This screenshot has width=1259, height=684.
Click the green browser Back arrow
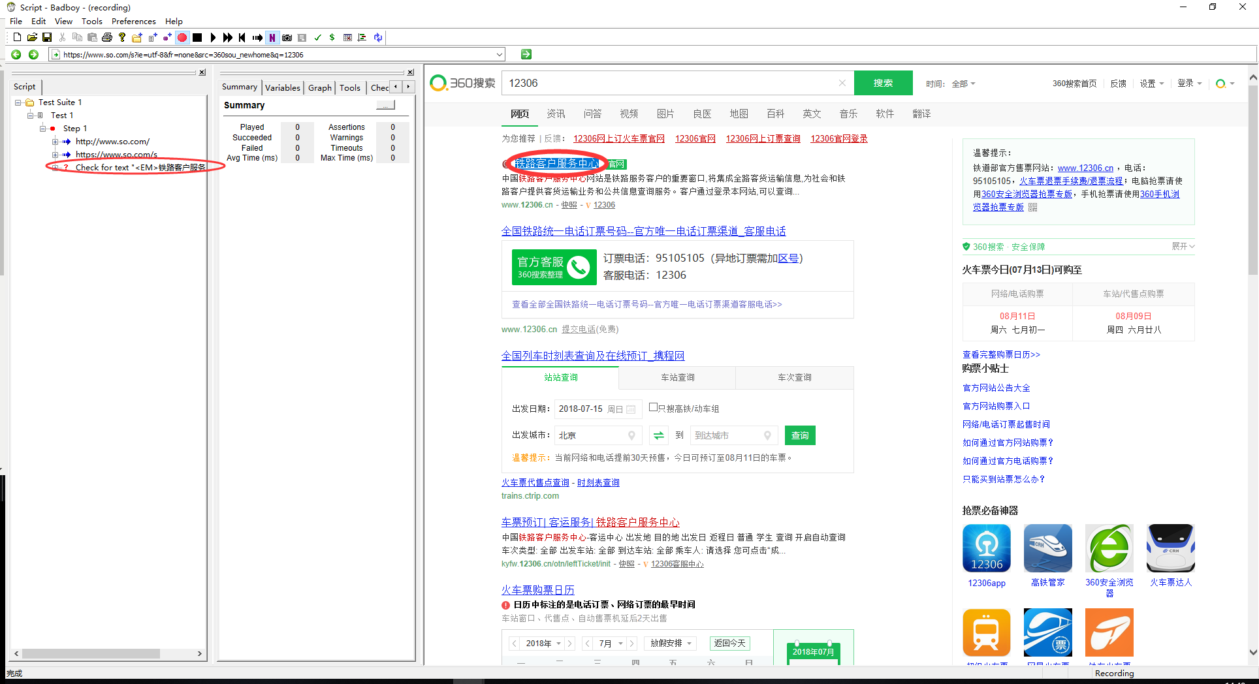click(x=16, y=54)
